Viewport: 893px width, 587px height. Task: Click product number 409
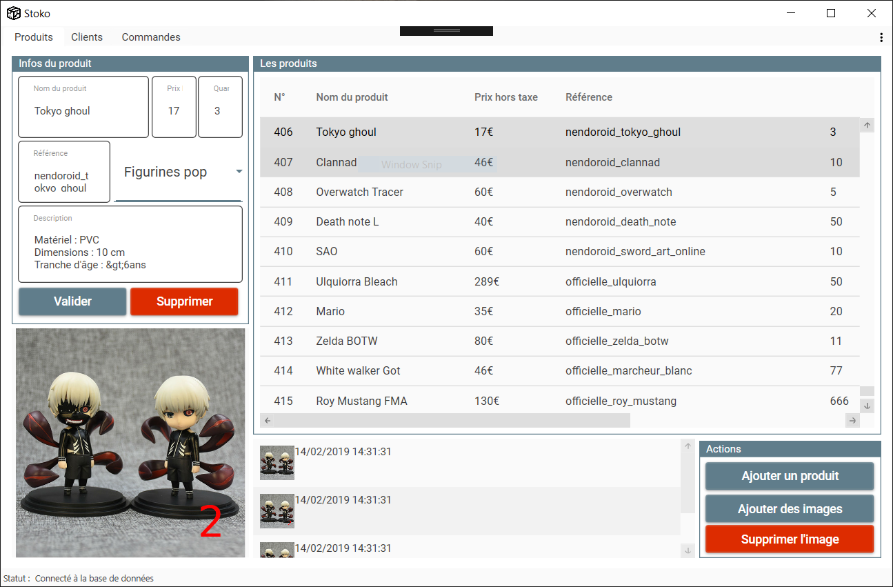283,221
